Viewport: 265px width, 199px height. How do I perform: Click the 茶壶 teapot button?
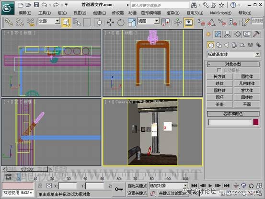(219, 105)
